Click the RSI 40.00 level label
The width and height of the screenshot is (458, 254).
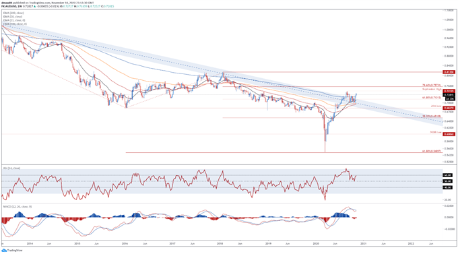click(448, 188)
